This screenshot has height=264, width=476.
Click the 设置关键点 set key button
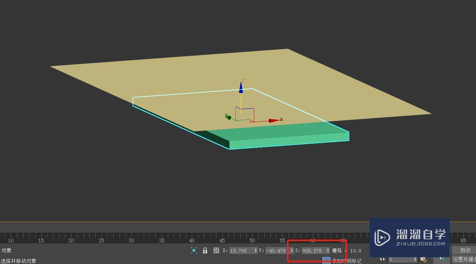pyautogui.click(x=464, y=260)
